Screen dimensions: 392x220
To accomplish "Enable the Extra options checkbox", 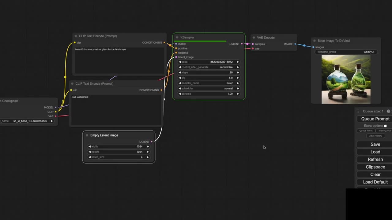I will pyautogui.click(x=385, y=126).
